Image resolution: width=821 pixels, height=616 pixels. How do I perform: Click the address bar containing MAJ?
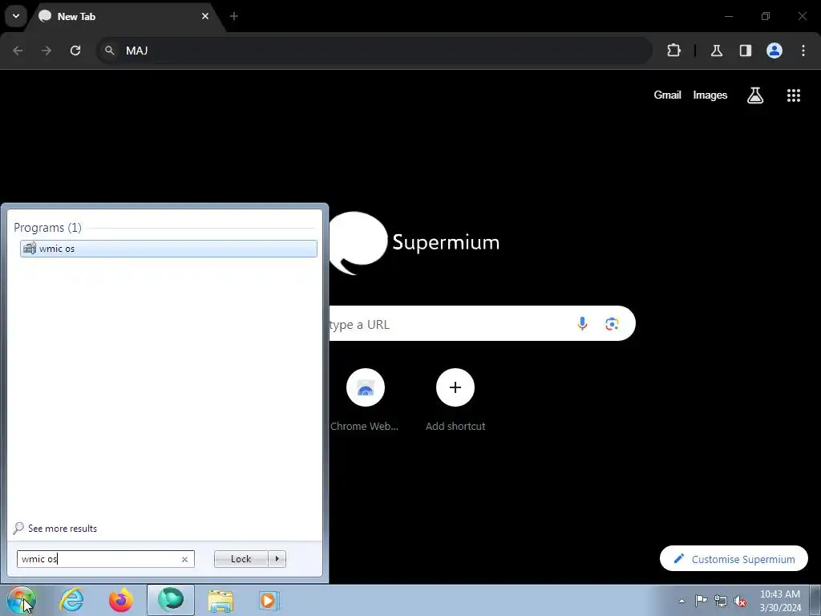[x=374, y=51]
